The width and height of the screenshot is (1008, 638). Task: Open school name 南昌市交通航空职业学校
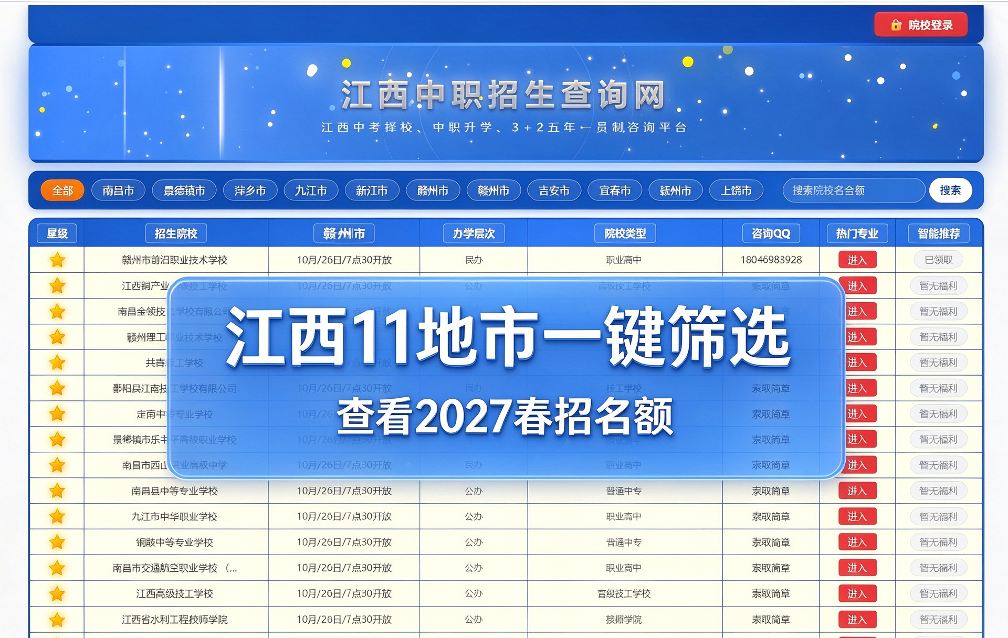click(175, 568)
